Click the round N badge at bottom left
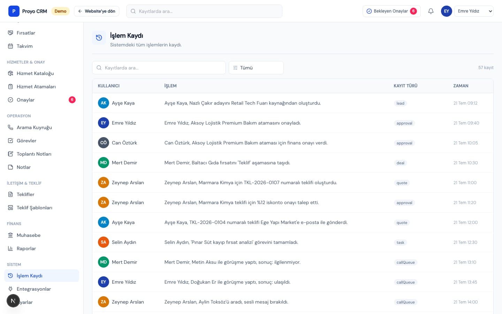The width and height of the screenshot is (502, 314). [13, 301]
